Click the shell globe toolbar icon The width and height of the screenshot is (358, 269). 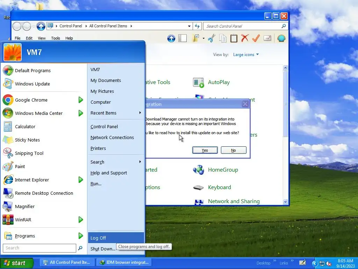[x=281, y=38]
